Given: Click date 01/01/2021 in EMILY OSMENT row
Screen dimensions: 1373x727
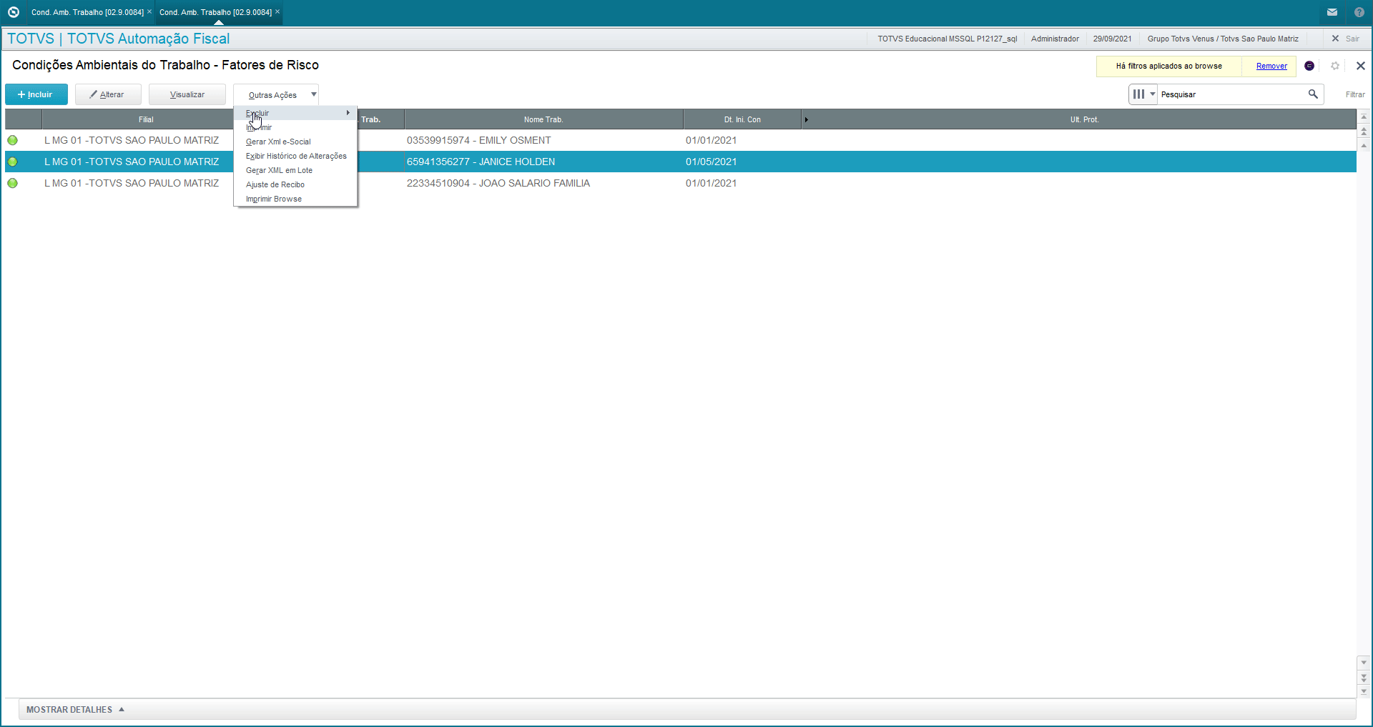Looking at the screenshot, I should [x=711, y=140].
